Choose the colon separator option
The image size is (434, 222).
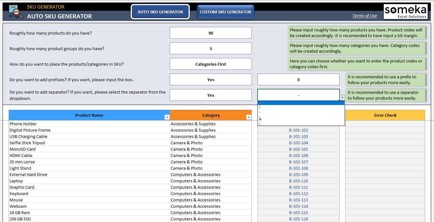(301, 123)
